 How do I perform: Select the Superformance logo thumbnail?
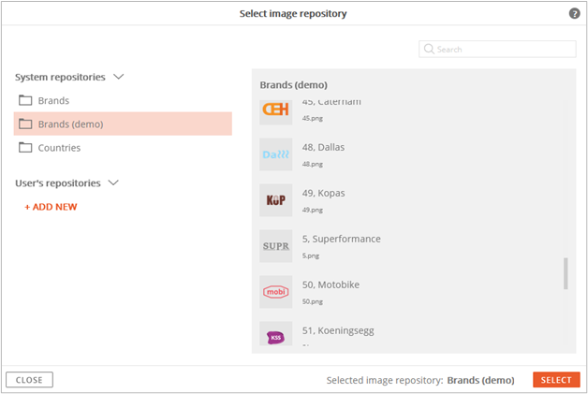(x=275, y=246)
